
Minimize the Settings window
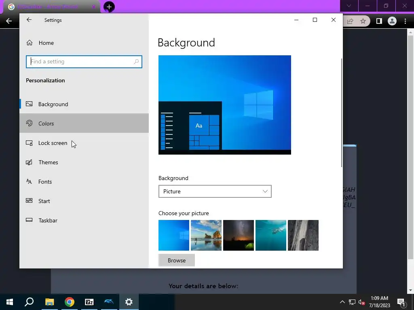[x=296, y=20]
